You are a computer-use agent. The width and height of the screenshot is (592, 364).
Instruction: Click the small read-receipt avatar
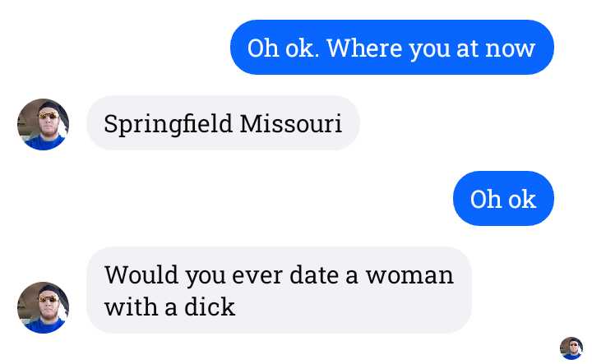(571, 348)
